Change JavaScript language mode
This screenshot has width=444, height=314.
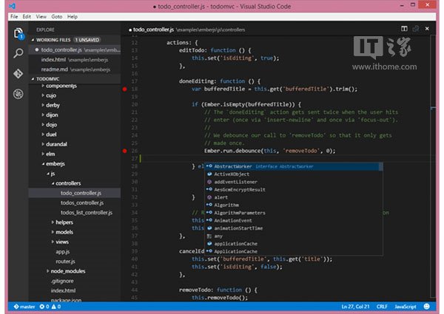pyautogui.click(x=406, y=307)
